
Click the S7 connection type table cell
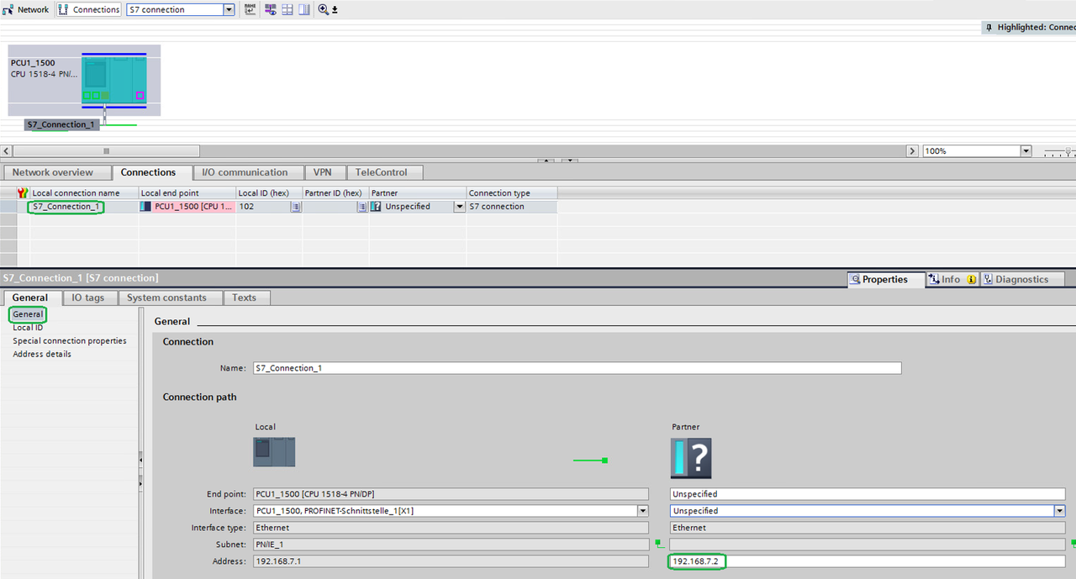pos(511,207)
